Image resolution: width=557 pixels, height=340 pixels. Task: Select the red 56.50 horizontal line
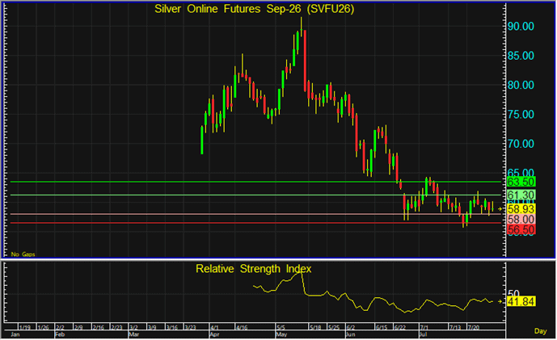coord(255,223)
